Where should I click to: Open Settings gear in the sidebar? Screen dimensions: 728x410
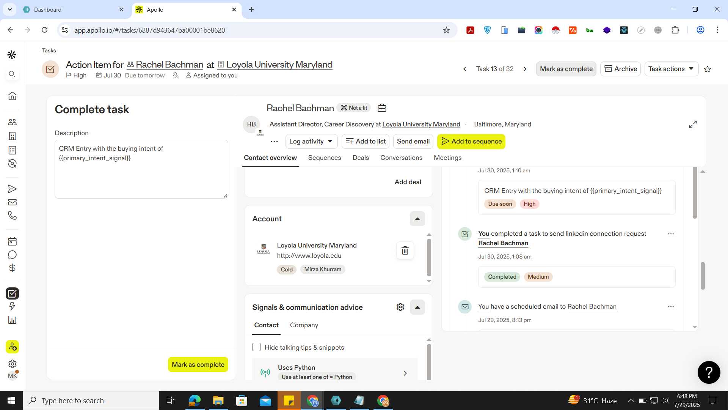12,364
